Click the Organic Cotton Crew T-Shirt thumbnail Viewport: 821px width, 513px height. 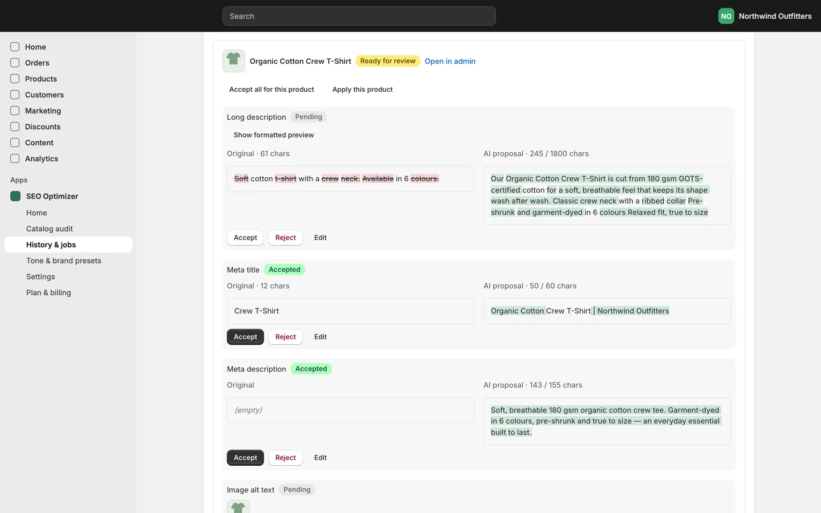234,61
